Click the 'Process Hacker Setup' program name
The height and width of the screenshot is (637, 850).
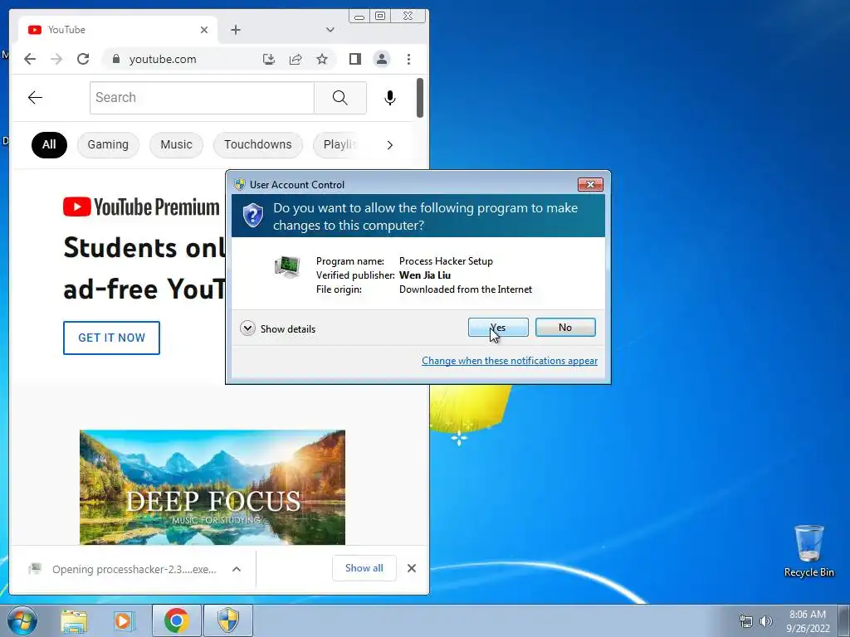[x=446, y=261]
